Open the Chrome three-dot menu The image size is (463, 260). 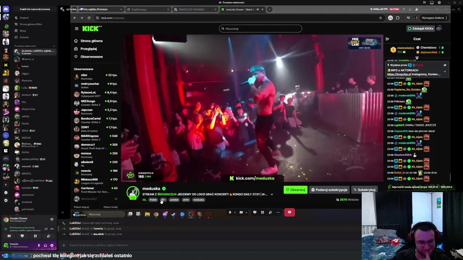click(446, 18)
